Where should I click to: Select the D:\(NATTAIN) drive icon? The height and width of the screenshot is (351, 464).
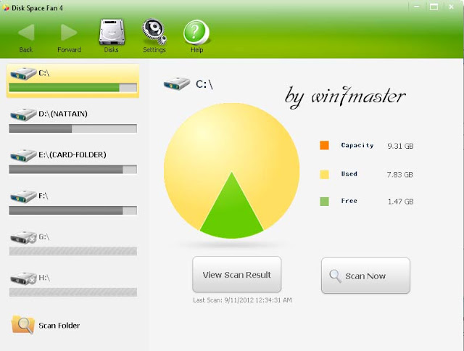click(23, 115)
